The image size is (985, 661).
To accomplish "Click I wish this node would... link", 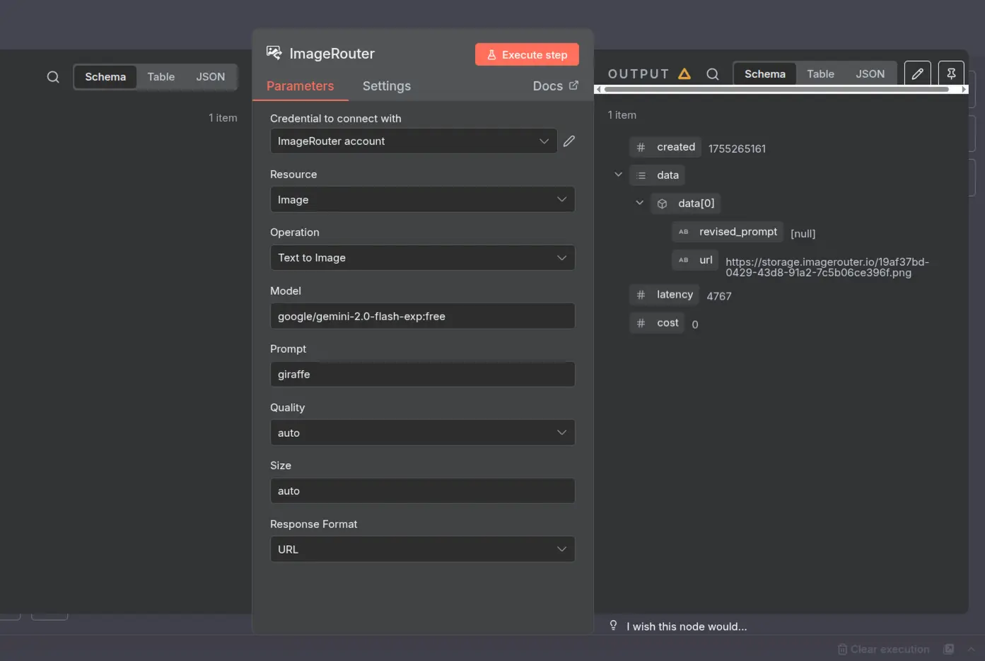I will coord(687,626).
